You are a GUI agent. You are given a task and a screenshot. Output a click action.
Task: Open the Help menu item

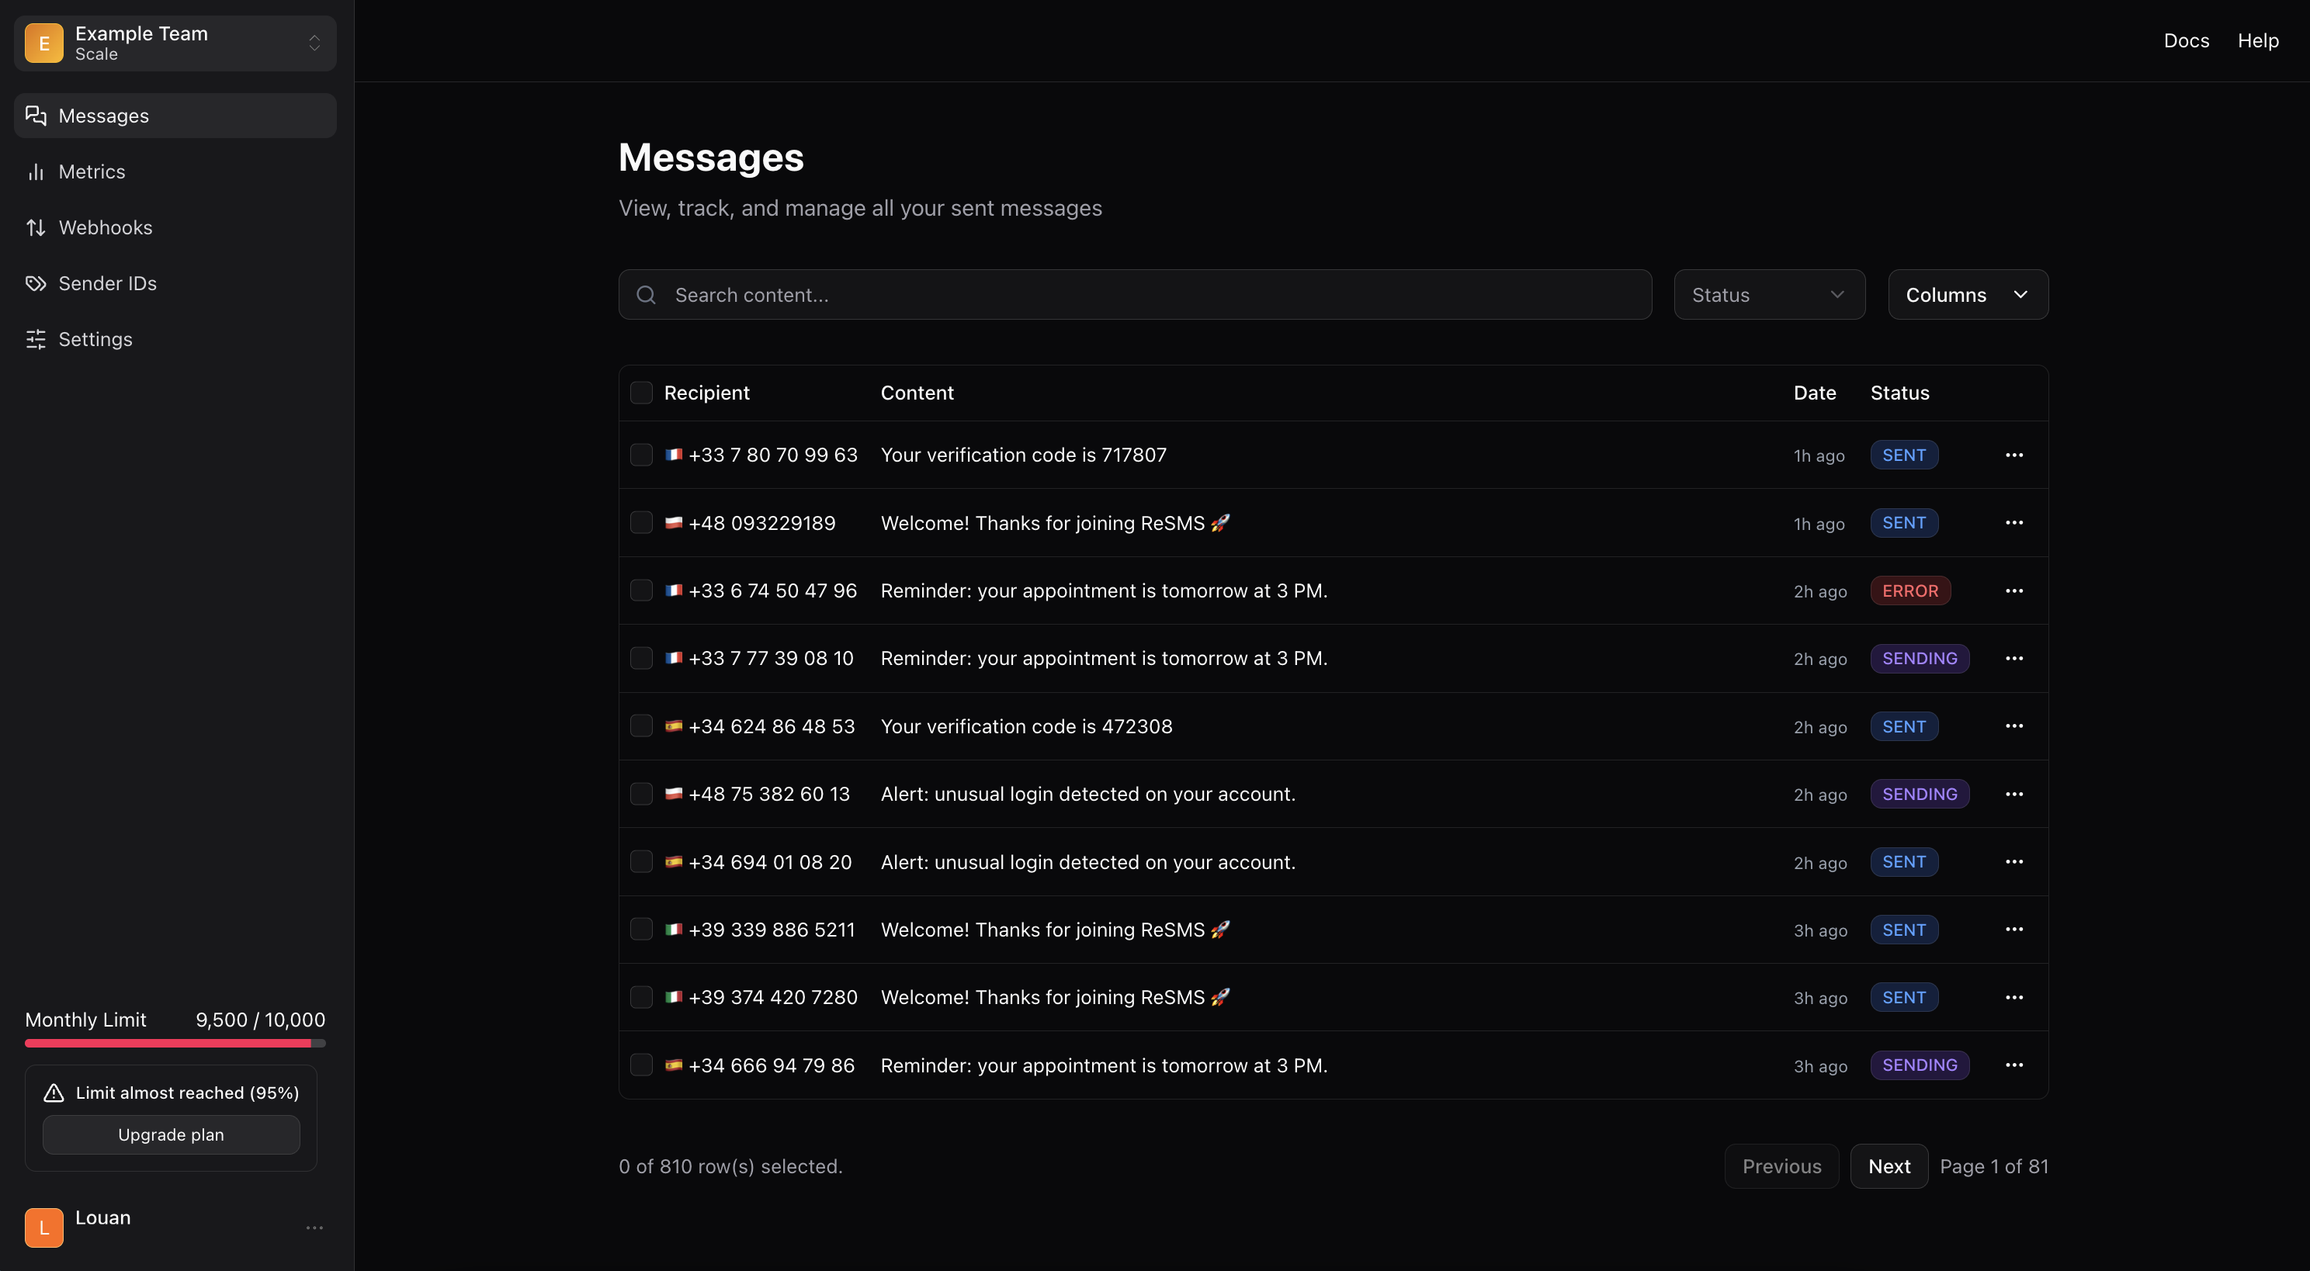click(x=2258, y=40)
